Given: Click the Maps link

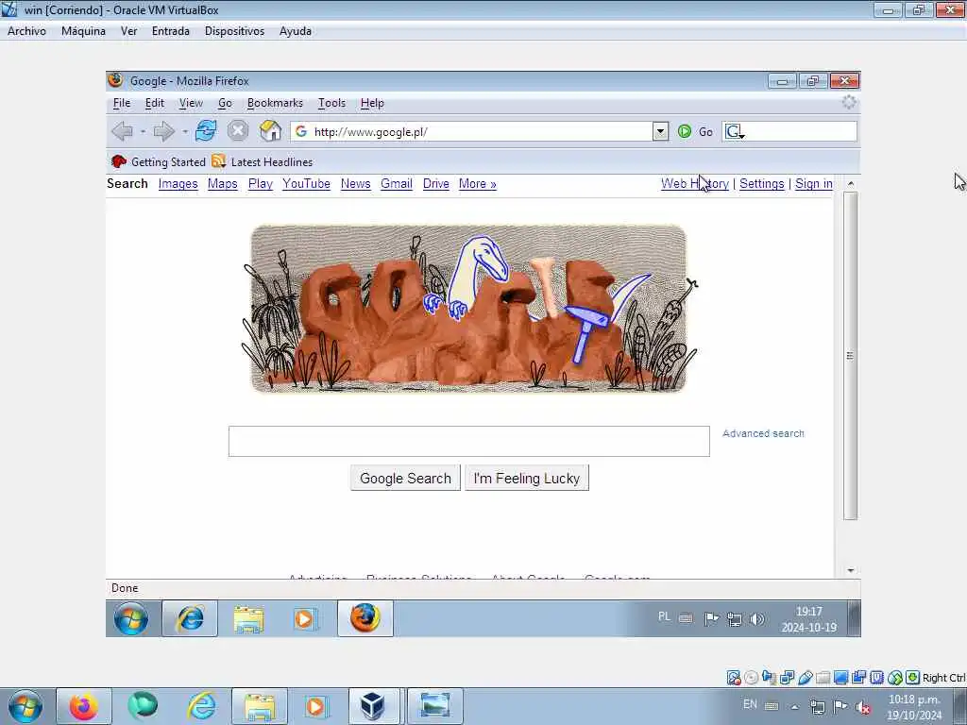Looking at the screenshot, I should [223, 184].
